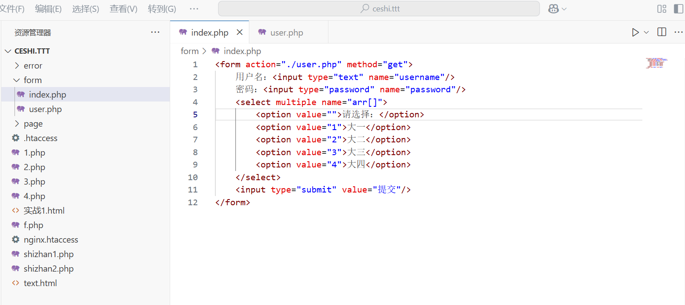Open the 转到(G) menu
This screenshot has height=305, width=685.
[162, 9]
